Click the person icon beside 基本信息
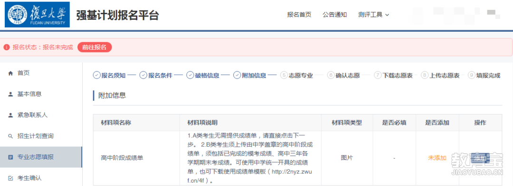The height and width of the screenshot is (186, 513). pos(10,94)
